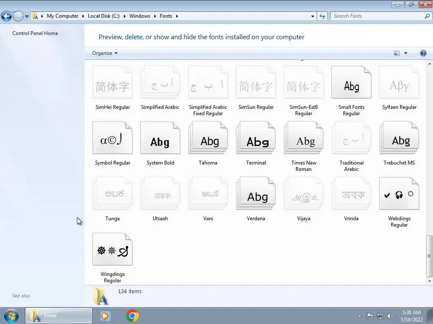The width and height of the screenshot is (433, 324).
Task: Select the Trebuchet MS font icon
Action: point(399,138)
